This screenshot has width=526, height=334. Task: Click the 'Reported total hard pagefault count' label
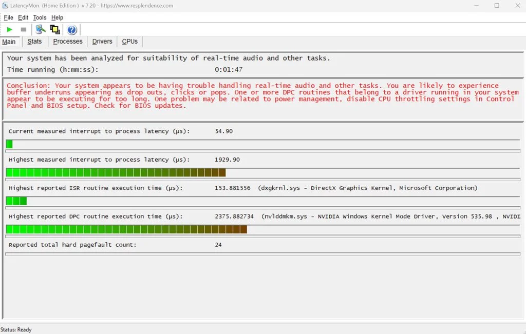click(72, 245)
